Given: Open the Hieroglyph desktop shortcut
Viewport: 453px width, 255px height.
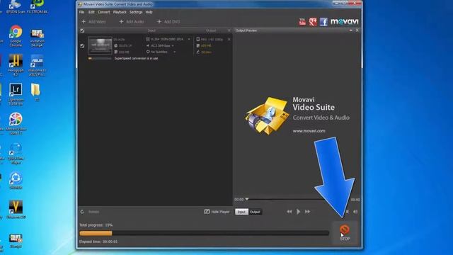Looking at the screenshot, I should (x=16, y=65).
